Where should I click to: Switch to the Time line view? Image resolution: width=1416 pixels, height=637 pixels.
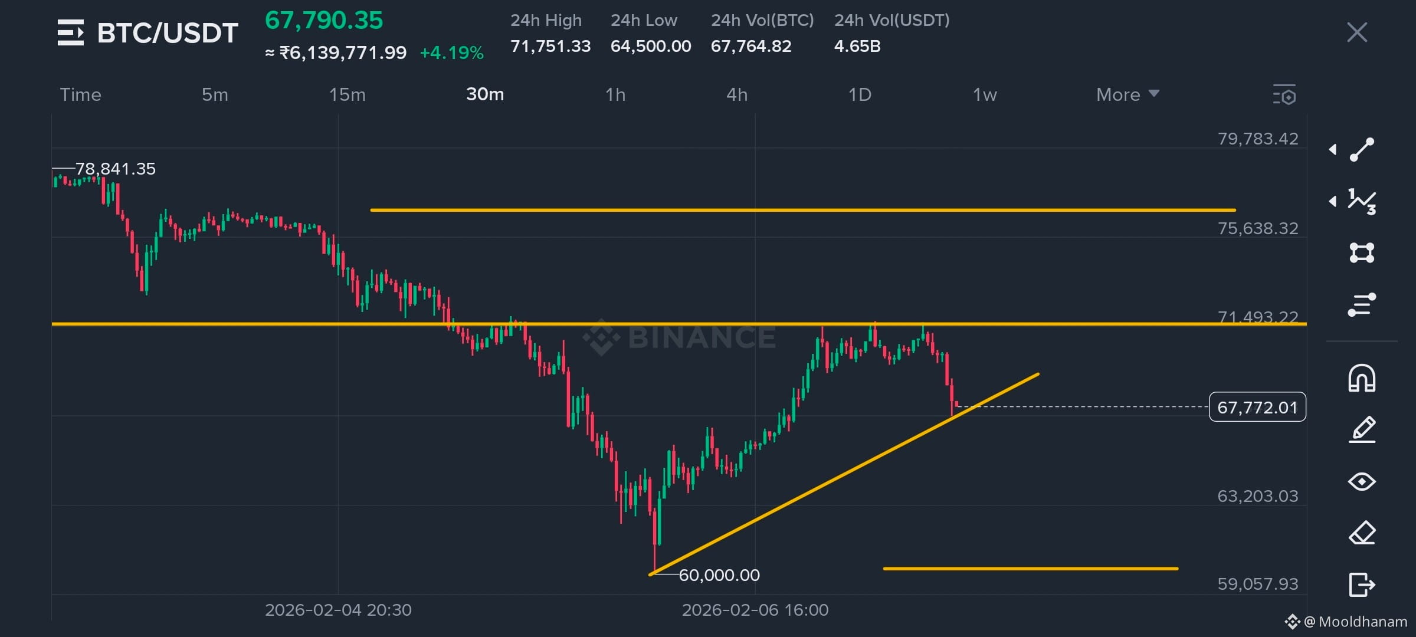[80, 94]
